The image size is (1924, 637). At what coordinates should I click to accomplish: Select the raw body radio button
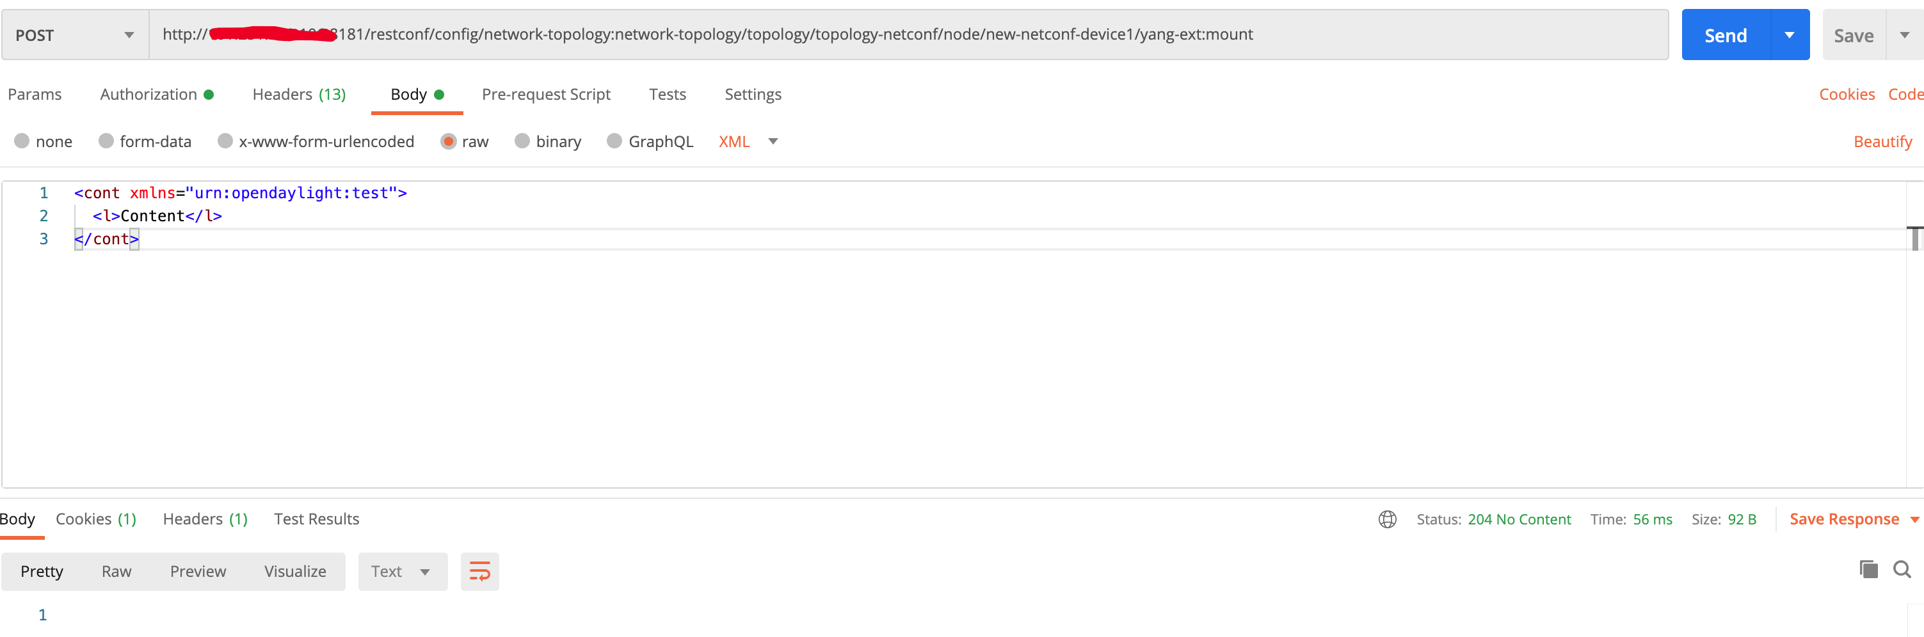pyautogui.click(x=448, y=141)
